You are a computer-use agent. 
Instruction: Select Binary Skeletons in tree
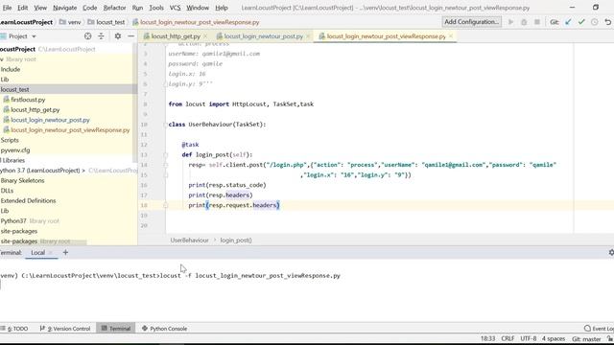(x=22, y=180)
